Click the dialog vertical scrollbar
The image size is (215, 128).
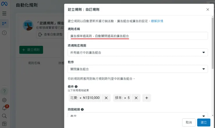(x=212, y=43)
